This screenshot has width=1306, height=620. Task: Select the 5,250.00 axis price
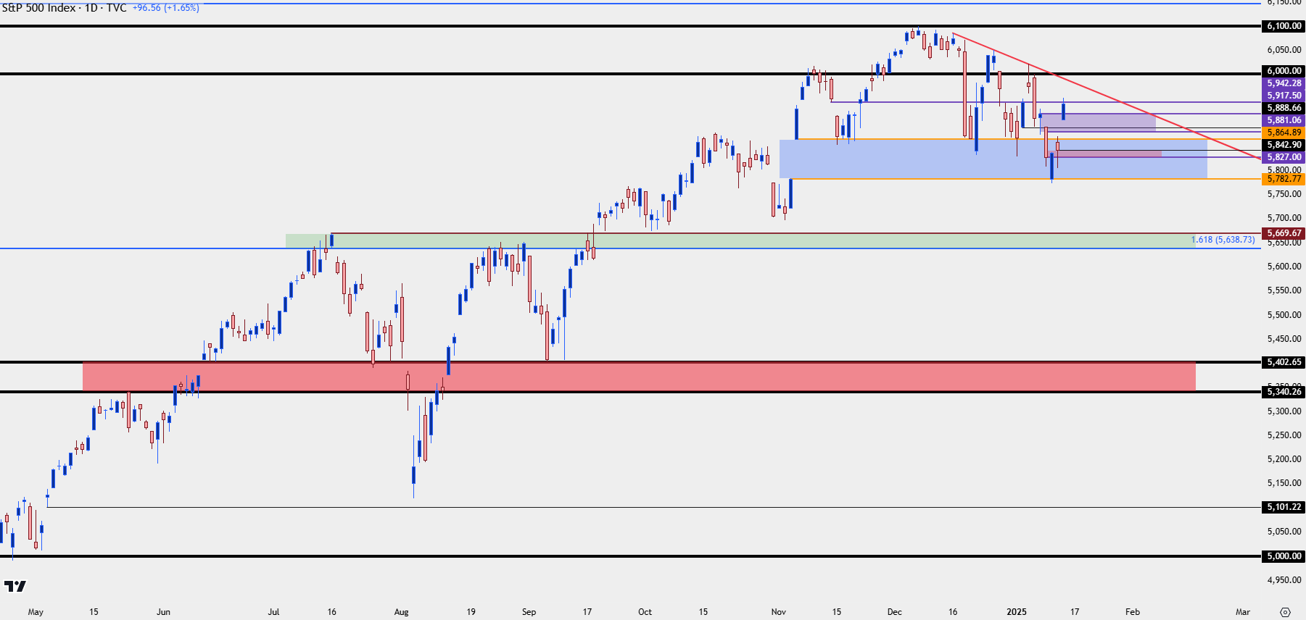[x=1284, y=435]
